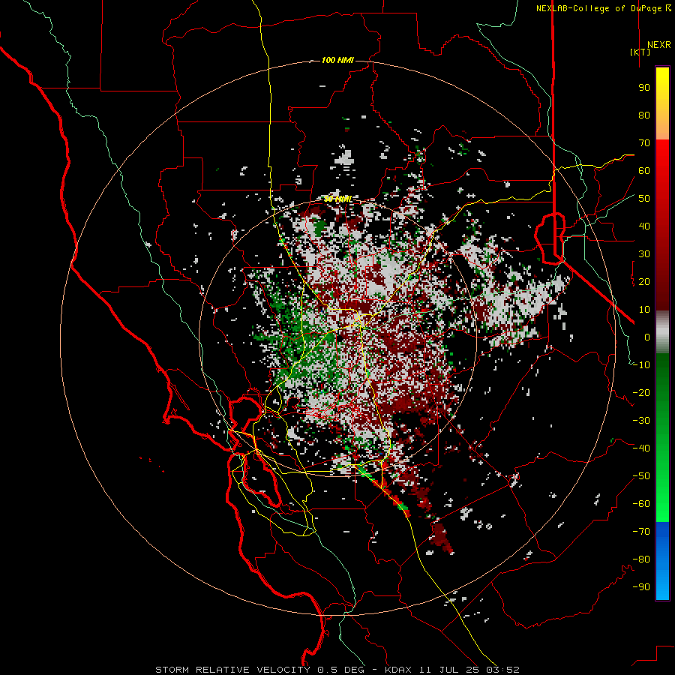Click the -40 legend value
The image size is (675, 675).
coord(641,448)
